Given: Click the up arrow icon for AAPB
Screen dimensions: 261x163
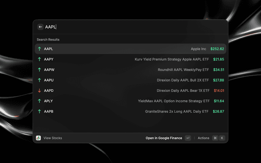Looking at the screenshot, I should pos(39,111).
